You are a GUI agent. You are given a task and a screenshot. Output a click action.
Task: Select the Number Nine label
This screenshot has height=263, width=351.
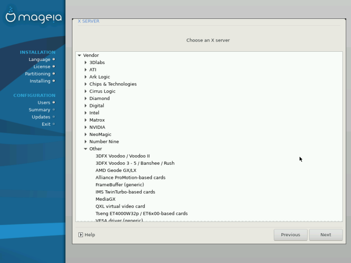(104, 142)
